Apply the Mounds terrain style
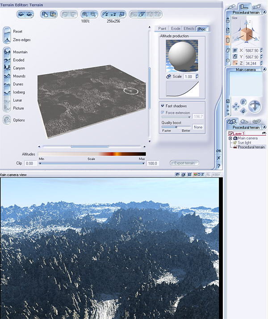The image size is (268, 319). point(7,76)
